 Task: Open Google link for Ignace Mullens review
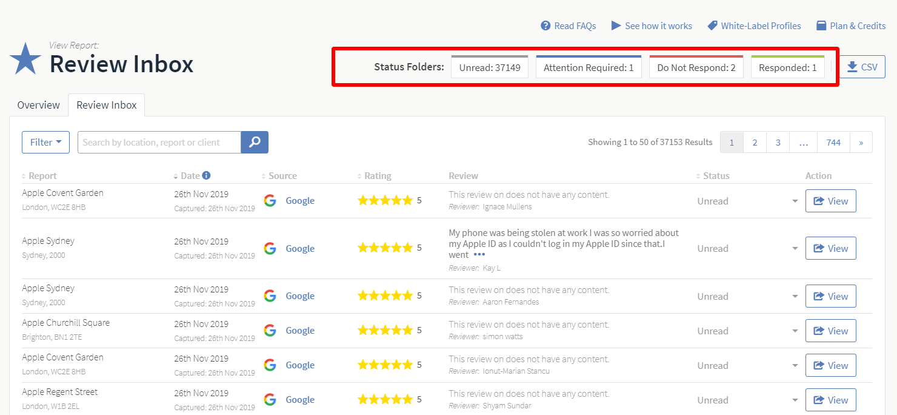pos(300,201)
